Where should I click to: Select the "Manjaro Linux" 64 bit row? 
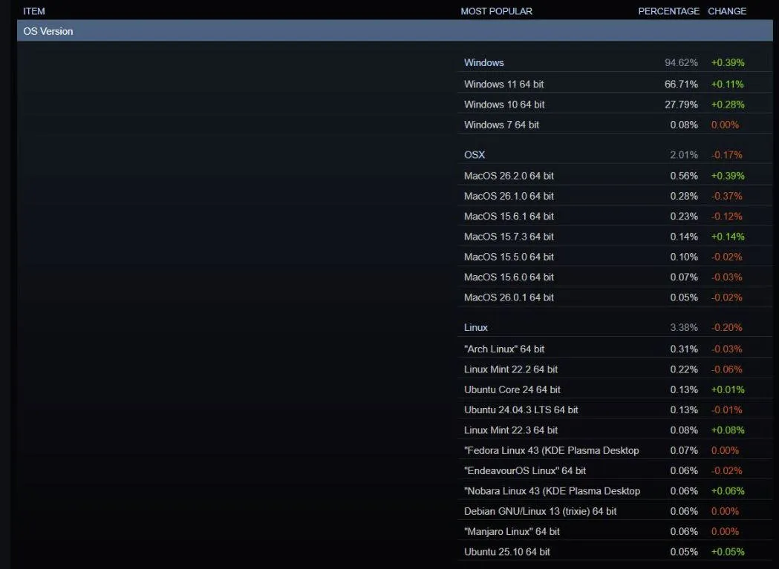point(615,531)
